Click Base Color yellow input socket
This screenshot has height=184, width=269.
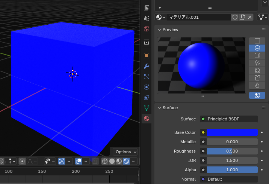[203, 132]
